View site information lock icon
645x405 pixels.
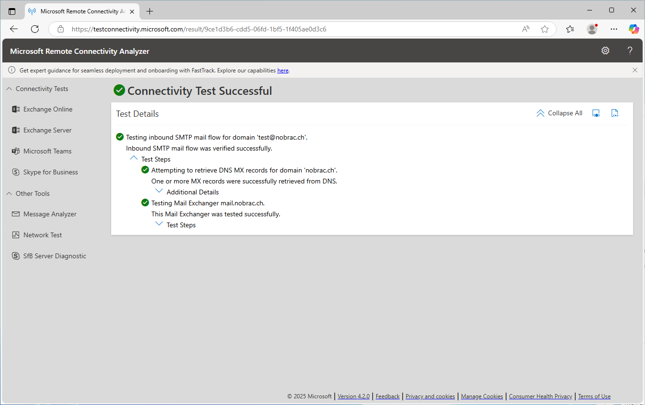click(60, 29)
